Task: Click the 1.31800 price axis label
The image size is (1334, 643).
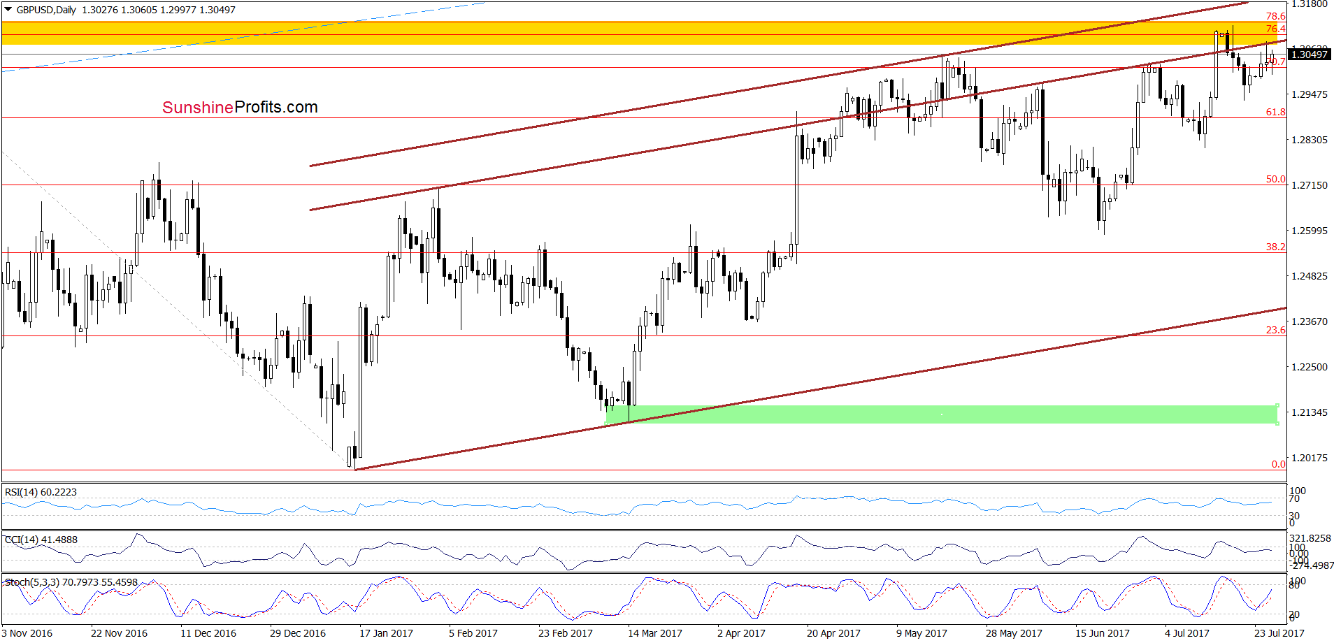Action: (1310, 4)
